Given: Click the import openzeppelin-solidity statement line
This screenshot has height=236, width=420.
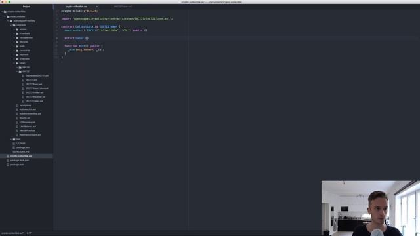Looking at the screenshot, I should tap(117, 19).
